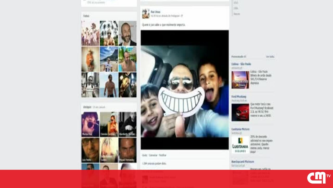Open friend Miguel Fernandes's thumbnail
The image size is (333, 188).
click(127, 150)
